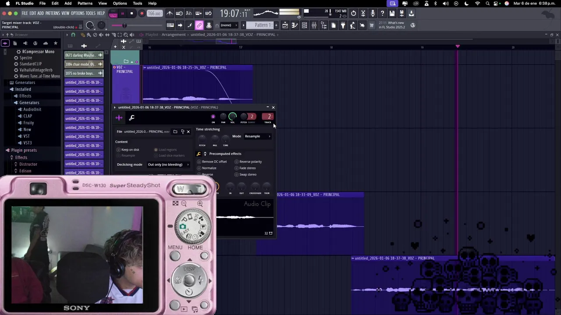Open FL Studio OPTIONS menu
561x315 pixels.
point(78,13)
